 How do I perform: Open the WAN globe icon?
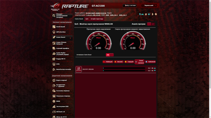pos(54,101)
